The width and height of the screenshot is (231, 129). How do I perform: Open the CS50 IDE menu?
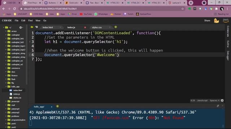7,21
